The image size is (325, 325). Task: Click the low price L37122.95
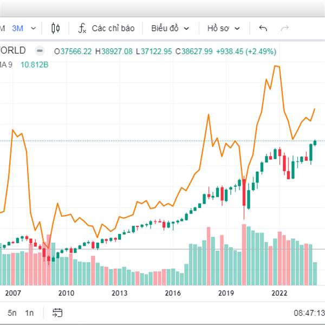154,51
